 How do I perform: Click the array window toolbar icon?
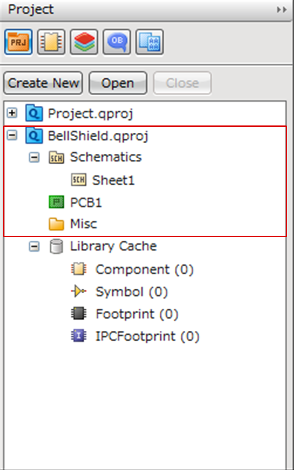(x=149, y=43)
